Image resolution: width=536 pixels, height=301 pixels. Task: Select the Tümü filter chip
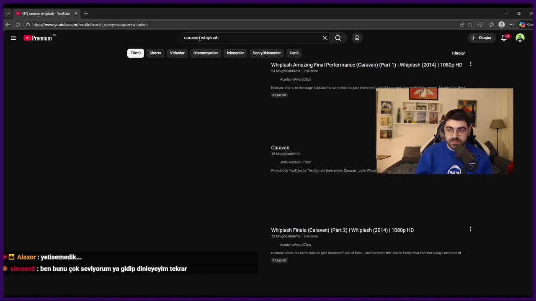tap(136, 53)
